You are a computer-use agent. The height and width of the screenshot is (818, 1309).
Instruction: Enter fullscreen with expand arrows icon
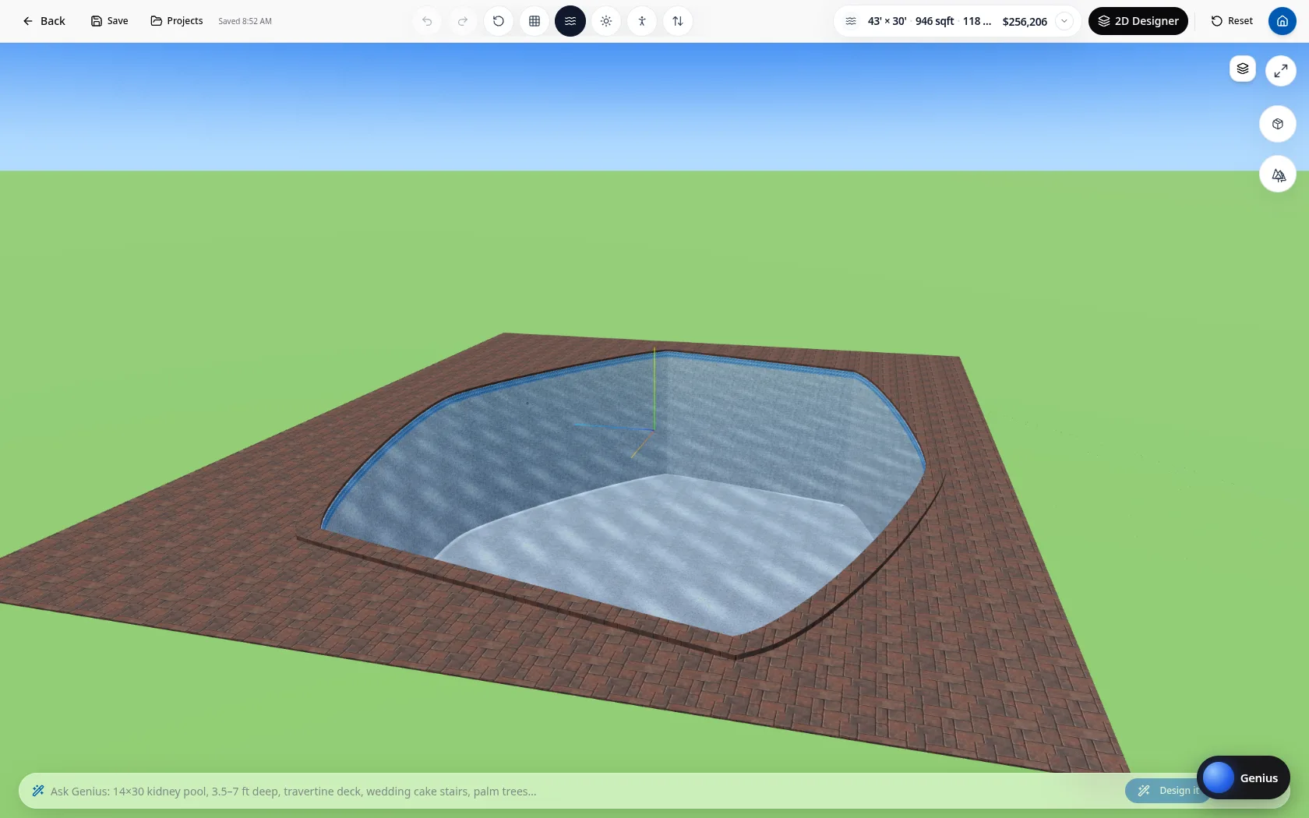pyautogui.click(x=1281, y=71)
